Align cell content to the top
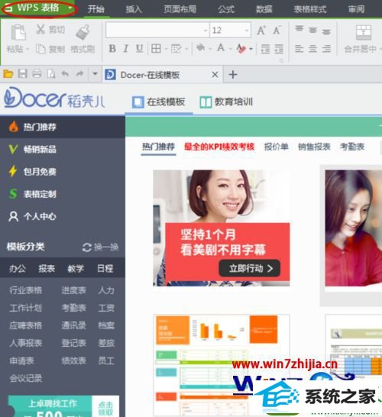Image resolution: width=382 pixels, height=417 pixels. pos(299,29)
